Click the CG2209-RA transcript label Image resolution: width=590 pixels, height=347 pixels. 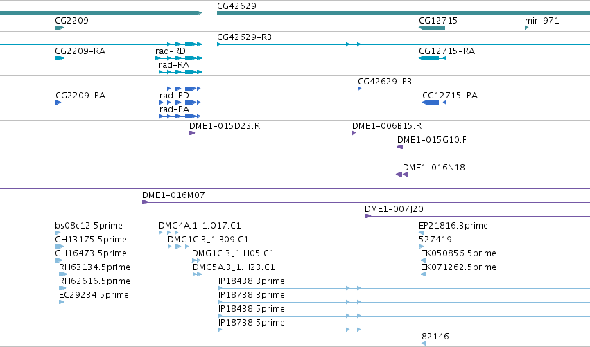coord(80,51)
